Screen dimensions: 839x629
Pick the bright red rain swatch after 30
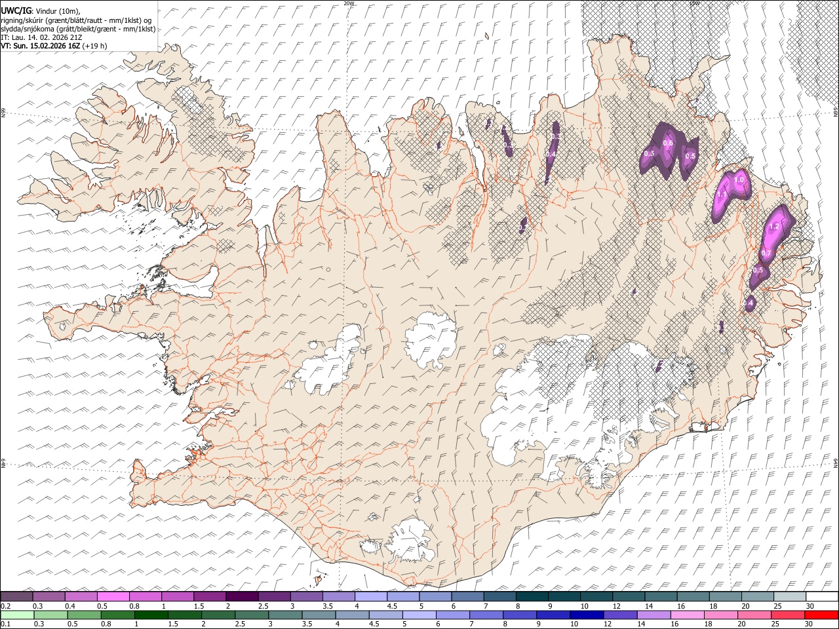pyautogui.click(x=821, y=615)
